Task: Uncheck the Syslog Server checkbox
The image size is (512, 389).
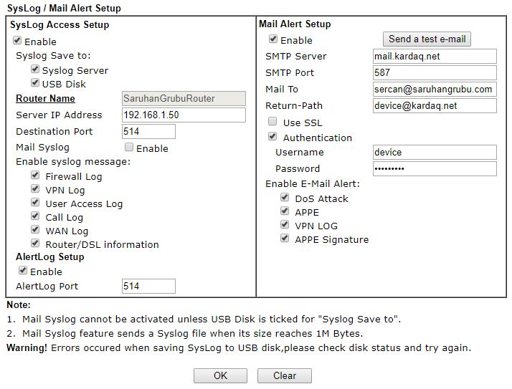Action: pyautogui.click(x=35, y=70)
